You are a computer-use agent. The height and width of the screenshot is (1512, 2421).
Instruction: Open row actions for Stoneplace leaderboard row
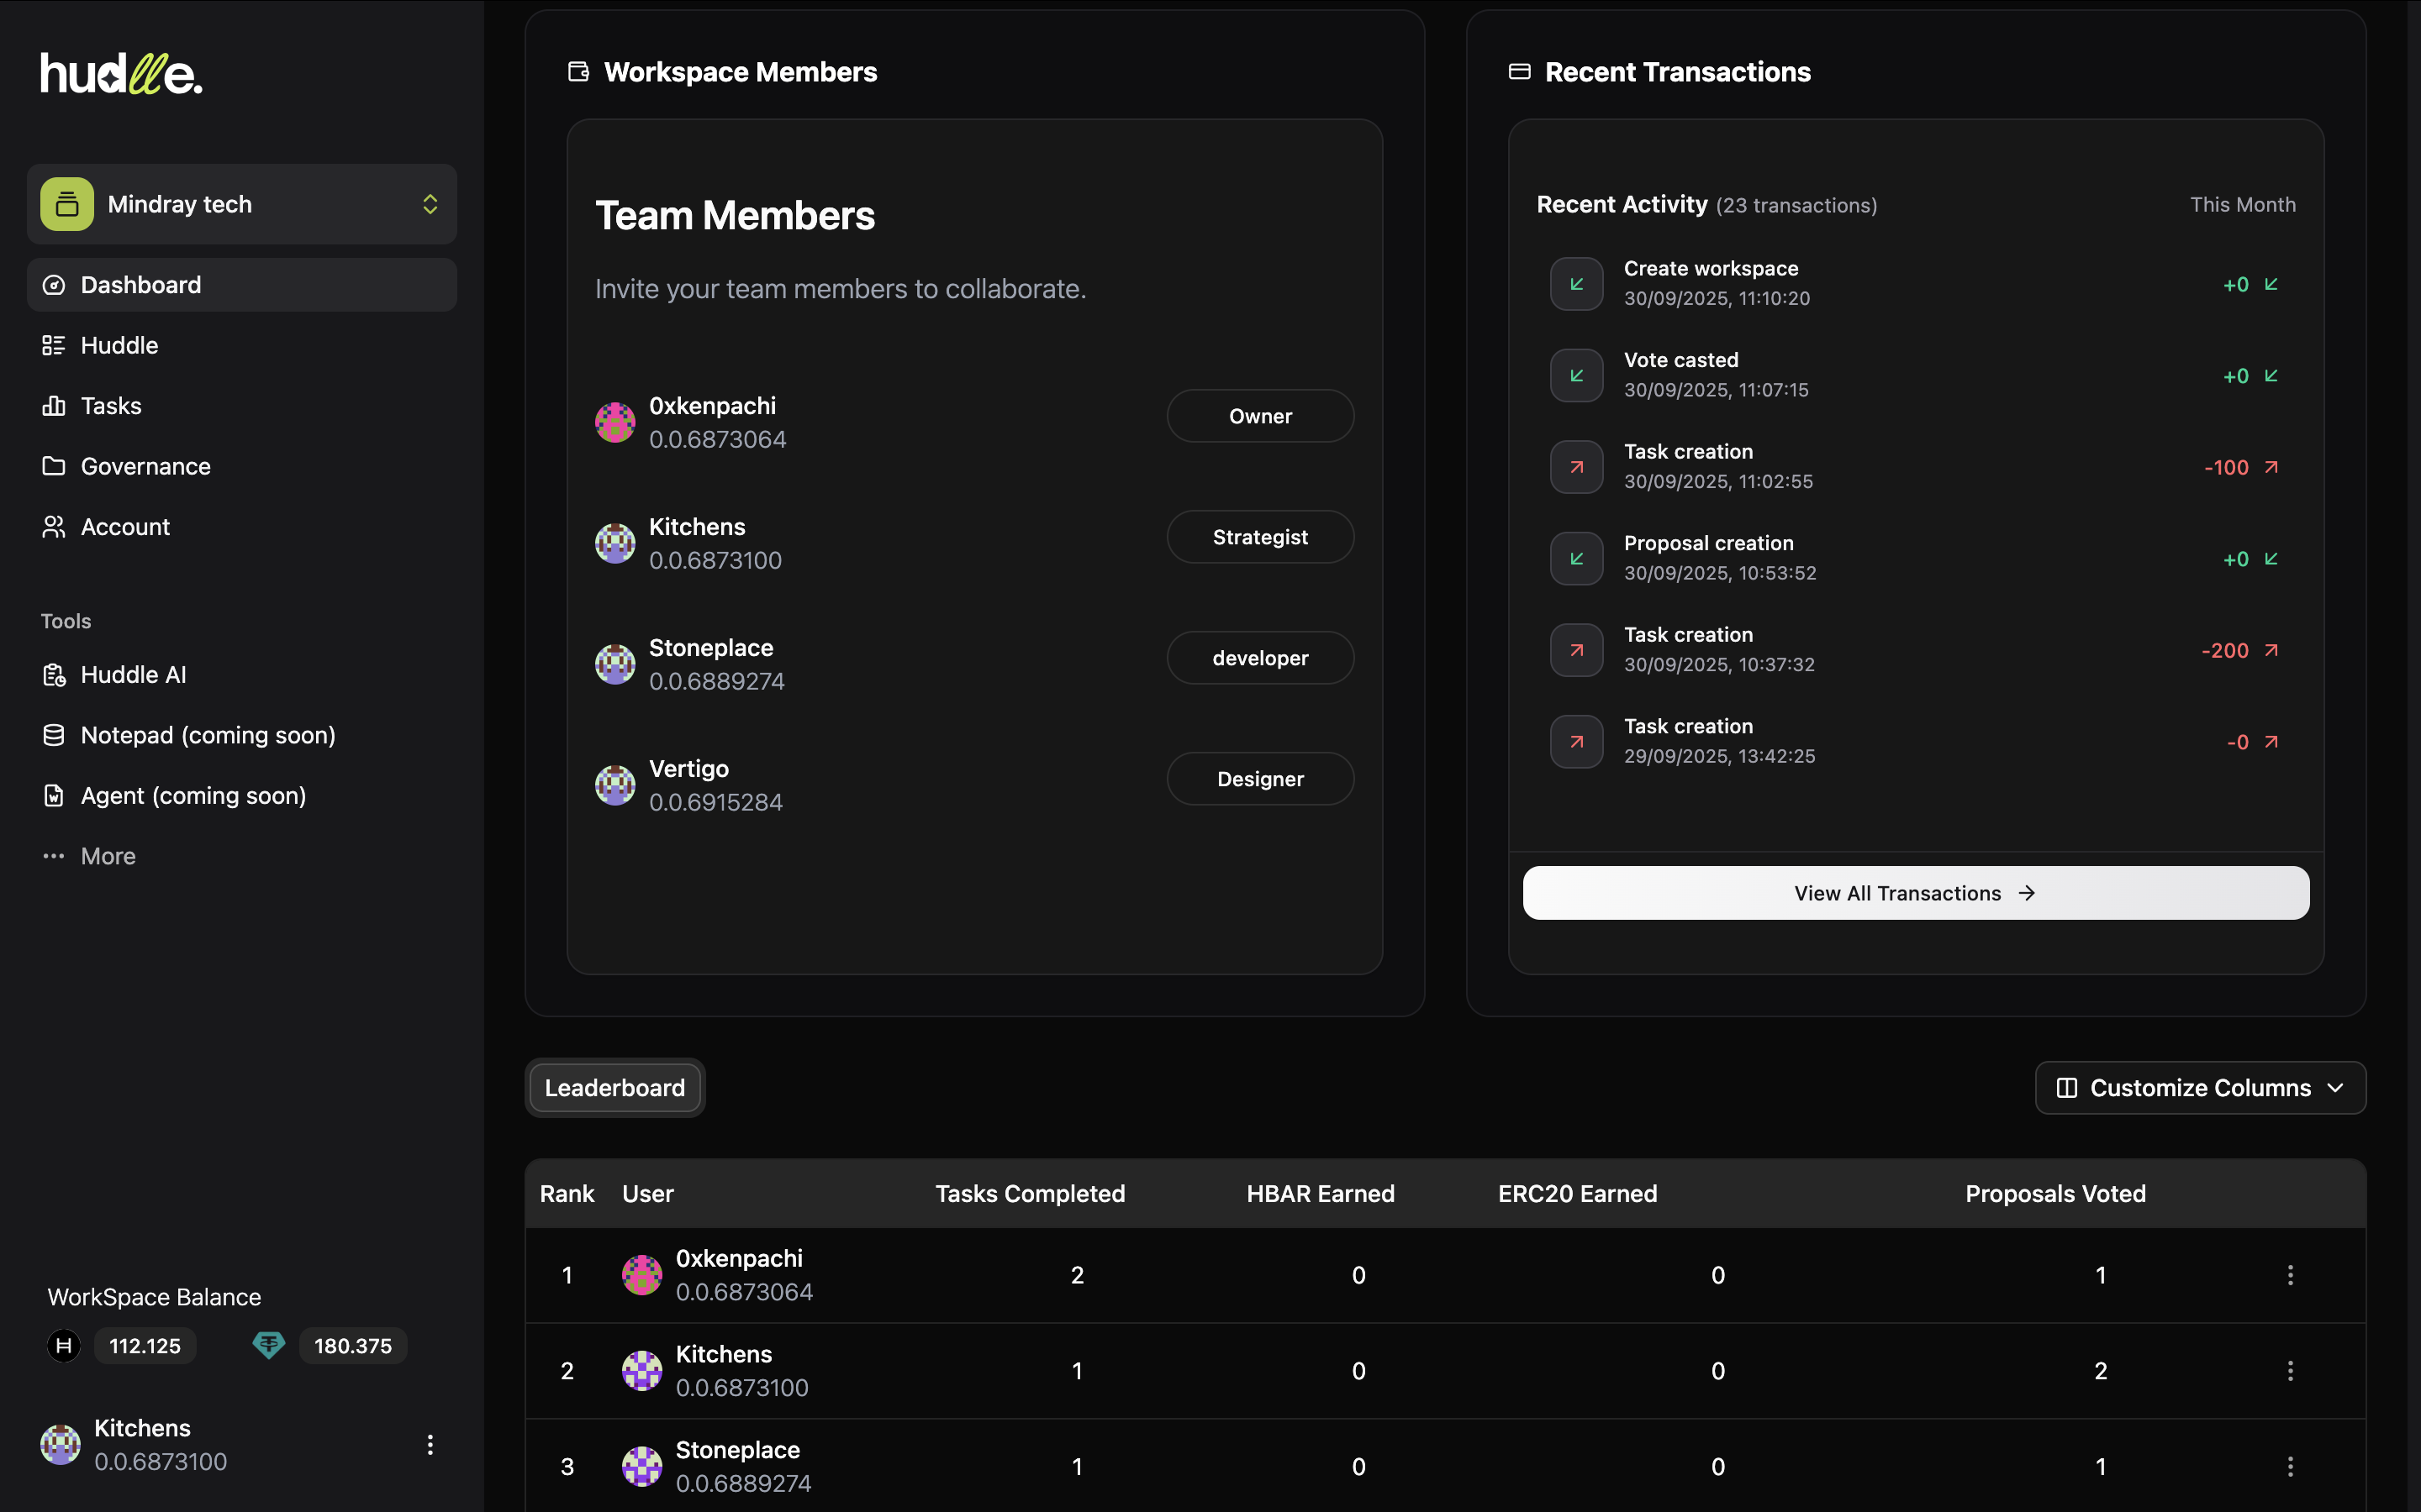(x=2290, y=1467)
